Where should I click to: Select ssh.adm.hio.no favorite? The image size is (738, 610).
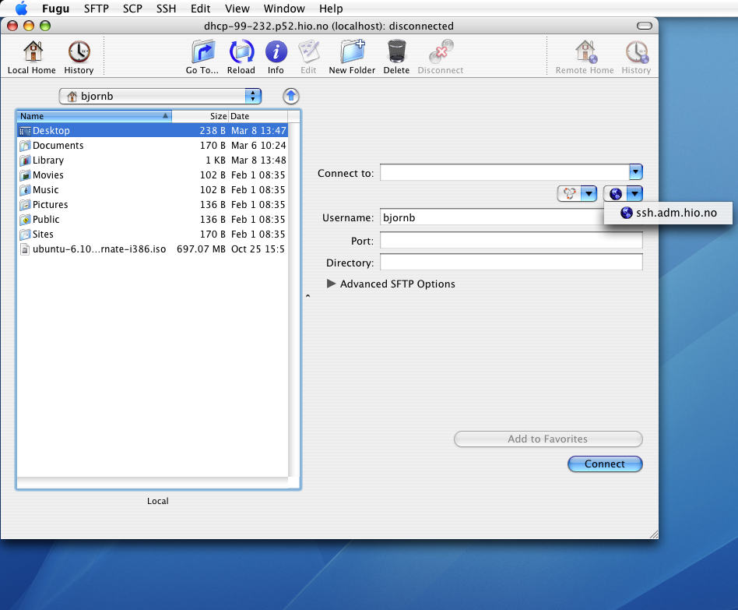click(x=669, y=213)
